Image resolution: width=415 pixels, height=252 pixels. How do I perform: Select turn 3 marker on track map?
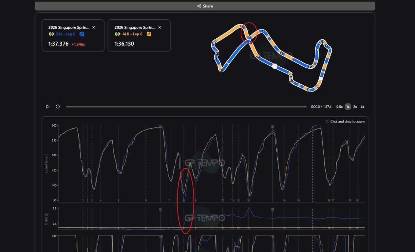tap(323, 41)
